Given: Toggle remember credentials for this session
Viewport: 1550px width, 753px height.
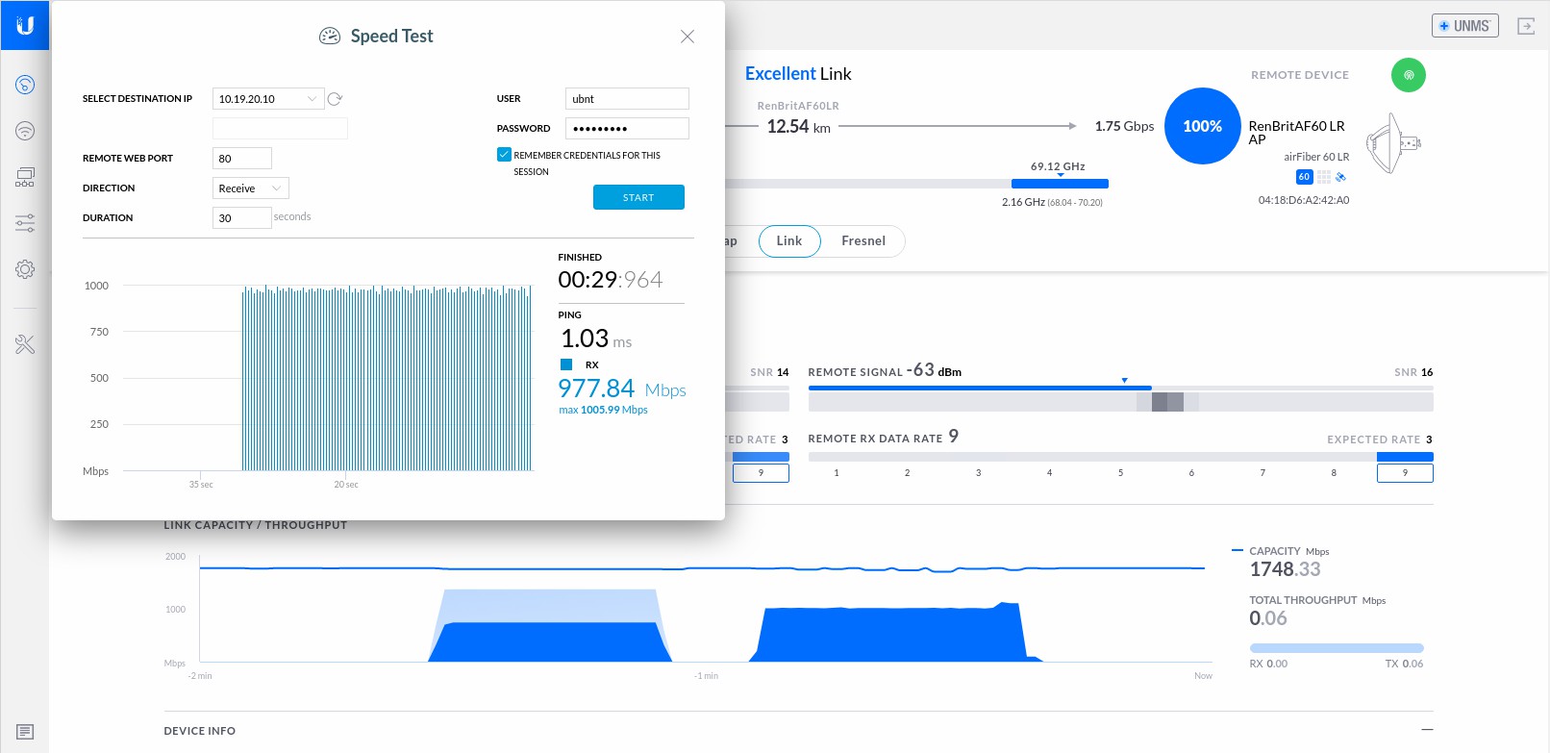Looking at the screenshot, I should [x=504, y=155].
